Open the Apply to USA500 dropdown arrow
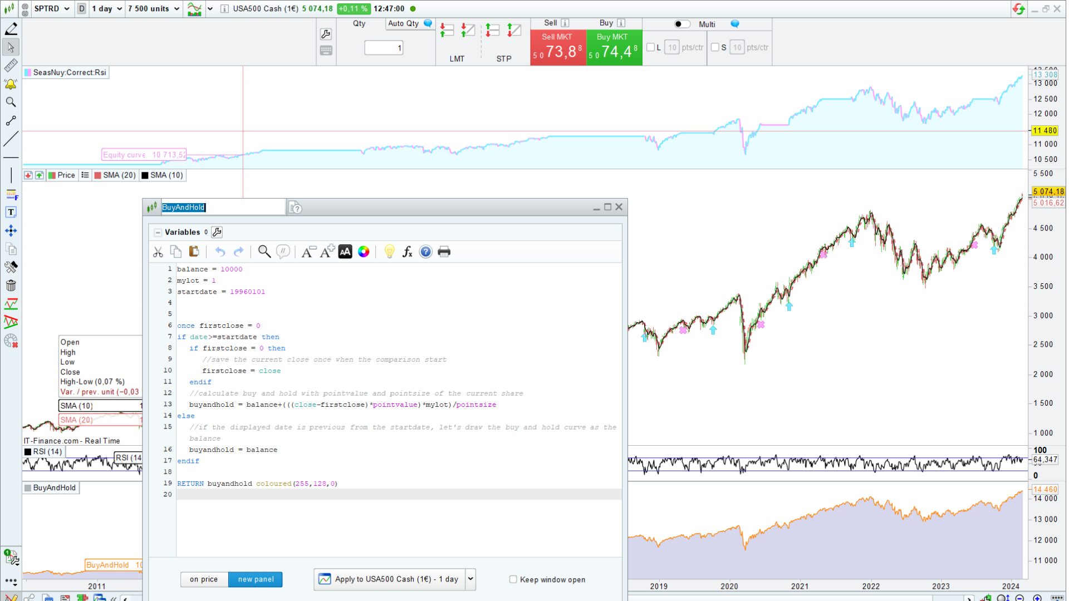 (x=470, y=579)
